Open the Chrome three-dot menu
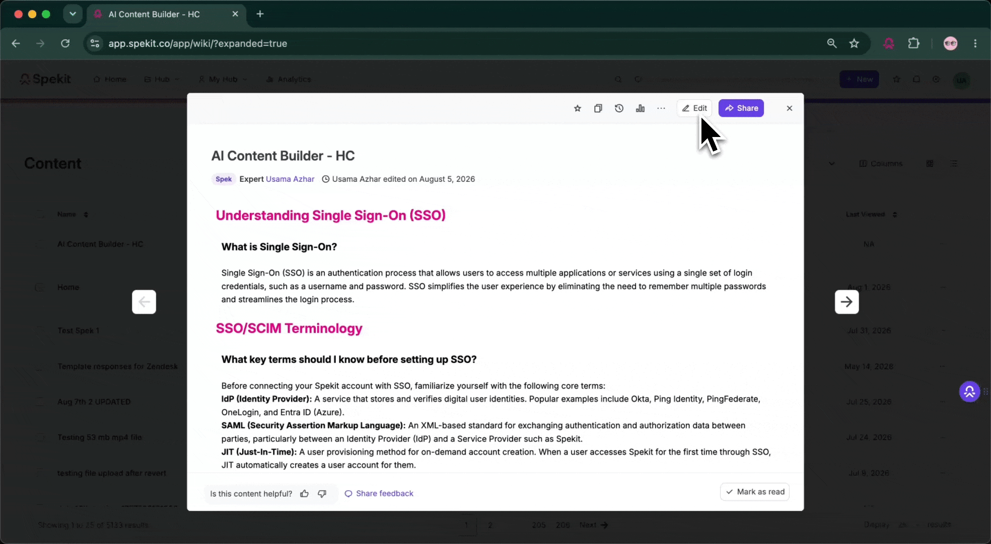Image resolution: width=991 pixels, height=544 pixels. pyautogui.click(x=975, y=43)
